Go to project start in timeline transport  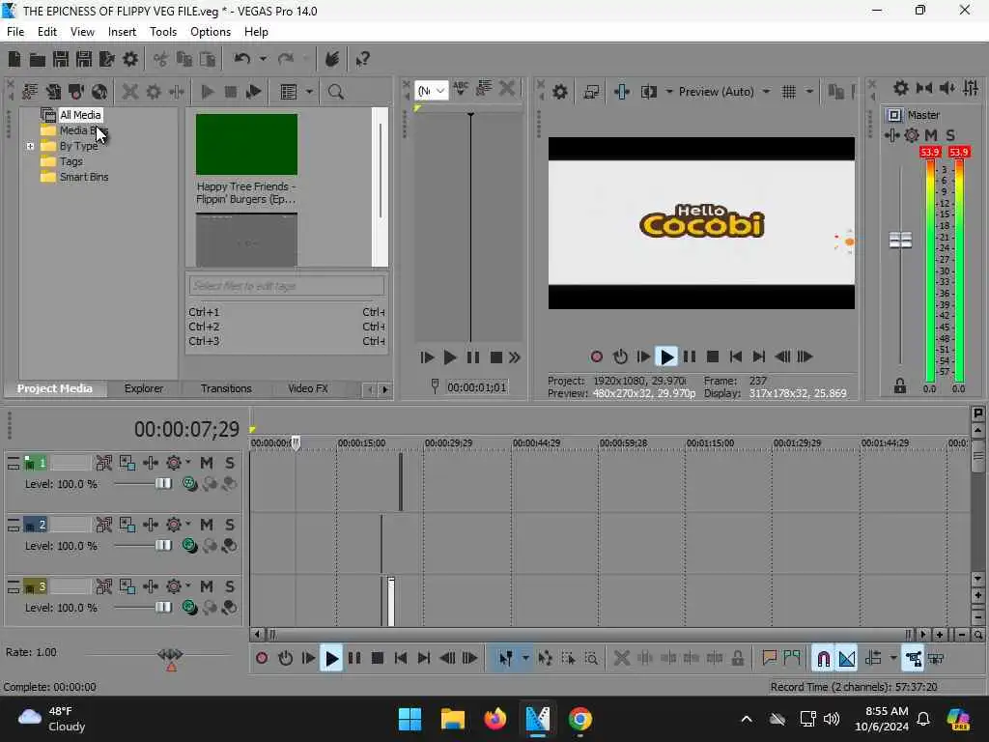401,659
